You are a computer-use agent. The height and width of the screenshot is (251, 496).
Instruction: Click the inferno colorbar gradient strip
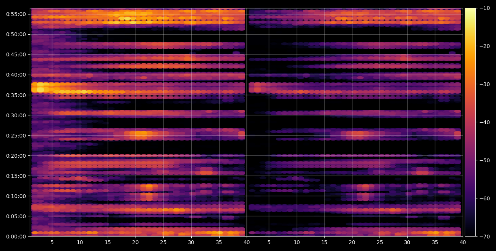(470, 122)
